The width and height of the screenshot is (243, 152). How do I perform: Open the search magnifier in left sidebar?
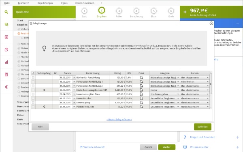[x=6, y=12]
